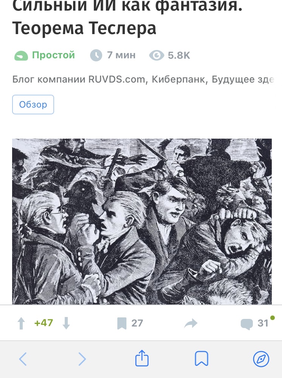This screenshot has width=282, height=378.
Task: Downvote the article with the down arrow
Action: pos(66,323)
